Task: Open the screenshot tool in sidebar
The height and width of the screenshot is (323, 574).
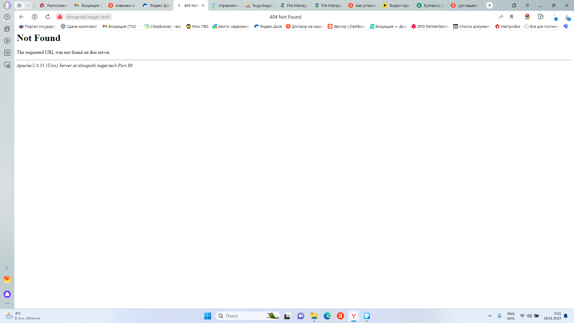Action: 7,65
